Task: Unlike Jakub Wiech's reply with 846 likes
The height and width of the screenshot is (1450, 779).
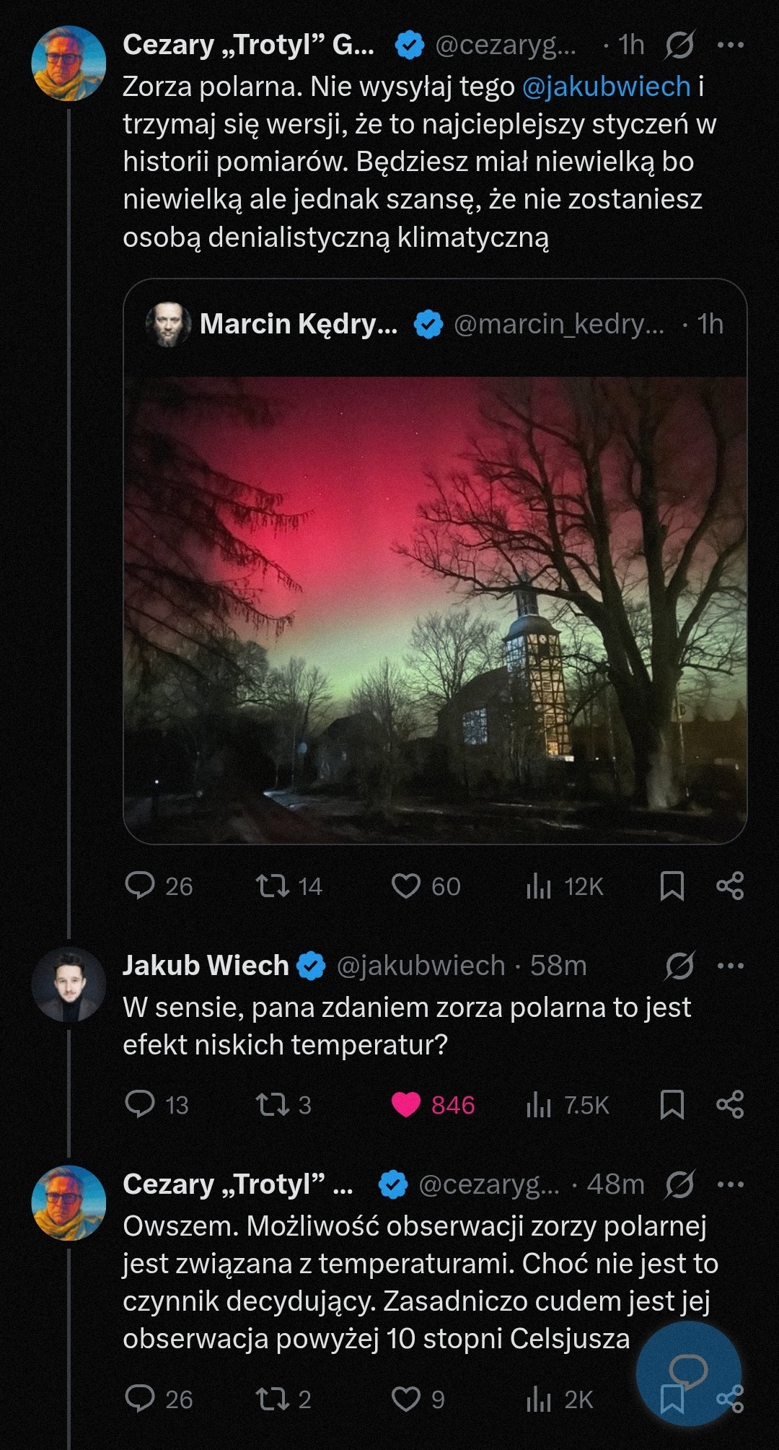Action: 405,1104
